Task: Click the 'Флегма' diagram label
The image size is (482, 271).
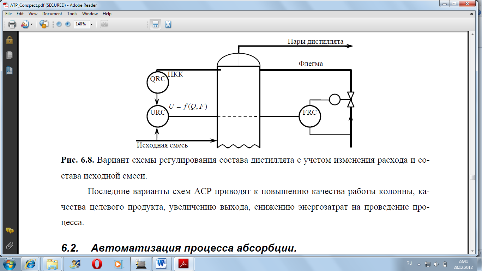Action: (311, 64)
